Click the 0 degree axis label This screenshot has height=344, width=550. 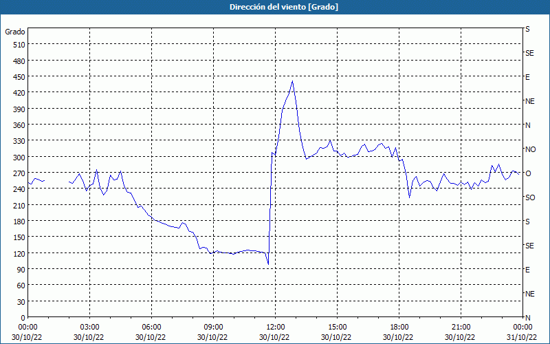[23, 318]
